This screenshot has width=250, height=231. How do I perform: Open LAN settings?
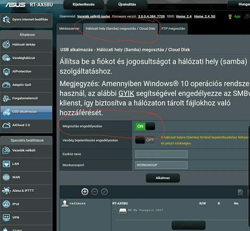coord(26,164)
